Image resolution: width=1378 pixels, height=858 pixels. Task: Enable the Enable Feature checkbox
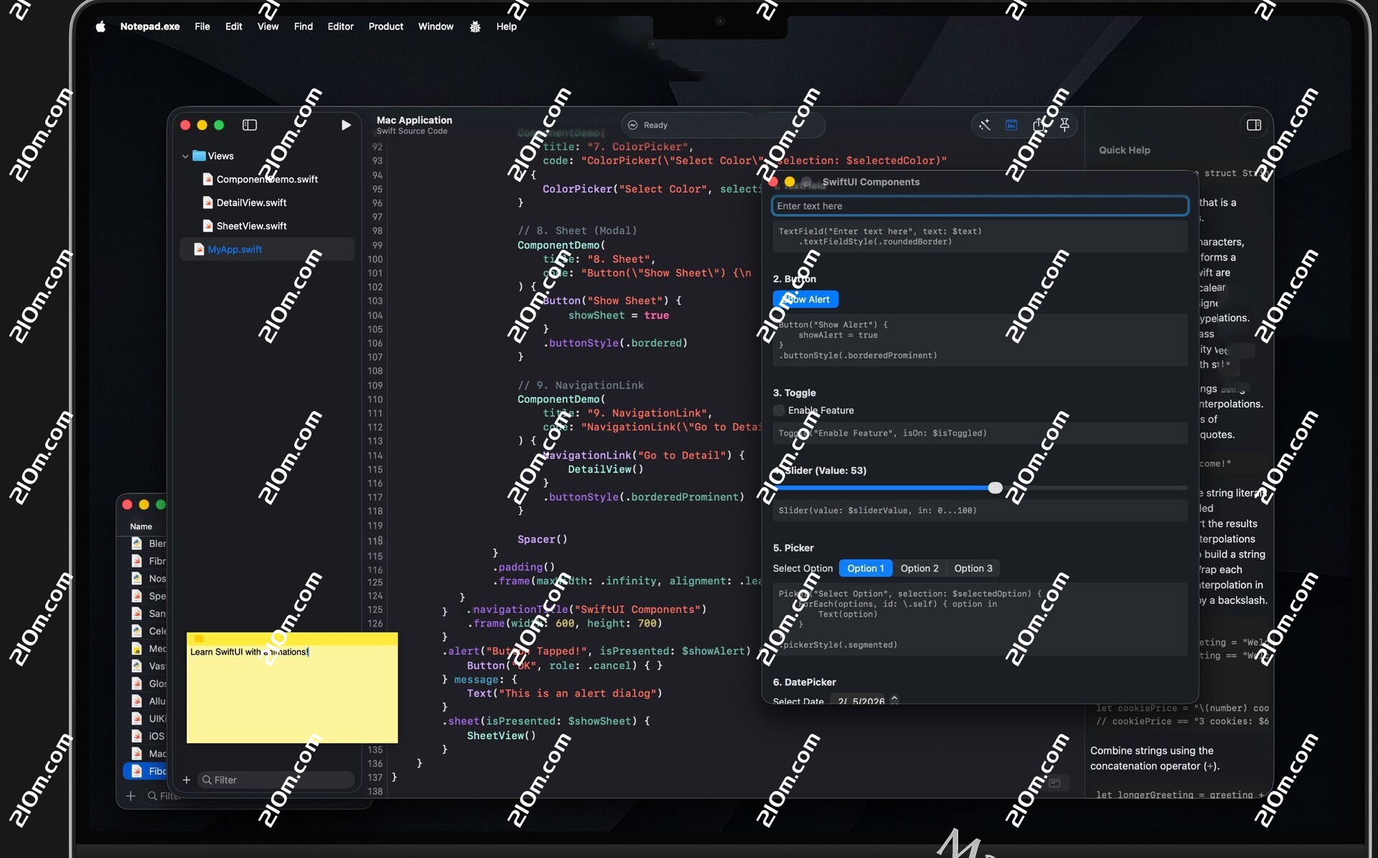click(x=779, y=410)
